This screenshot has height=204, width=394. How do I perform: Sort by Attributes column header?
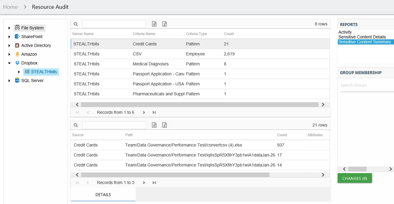(x=315, y=135)
